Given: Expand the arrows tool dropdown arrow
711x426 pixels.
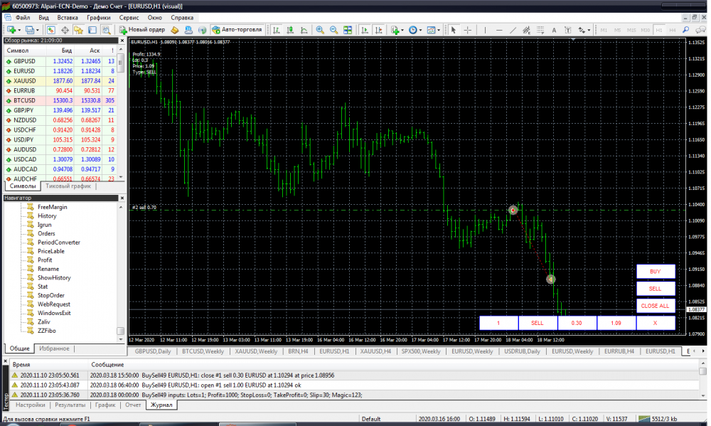Looking at the screenshot, I should pyautogui.click(x=589, y=30).
